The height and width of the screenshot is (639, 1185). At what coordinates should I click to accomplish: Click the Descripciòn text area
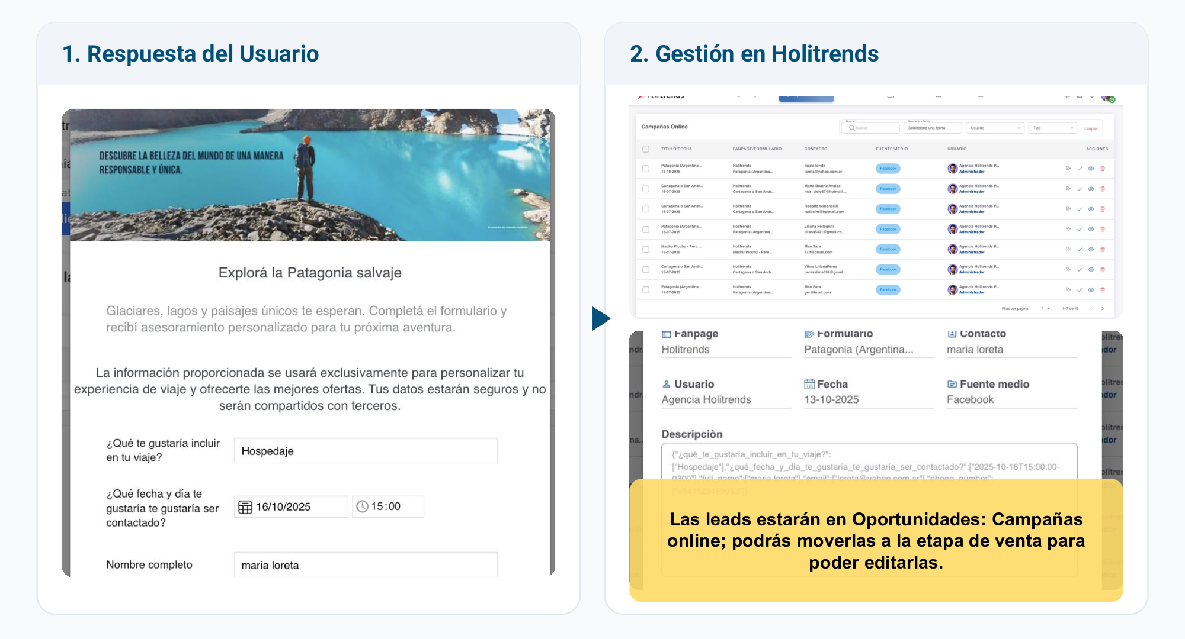(x=869, y=509)
